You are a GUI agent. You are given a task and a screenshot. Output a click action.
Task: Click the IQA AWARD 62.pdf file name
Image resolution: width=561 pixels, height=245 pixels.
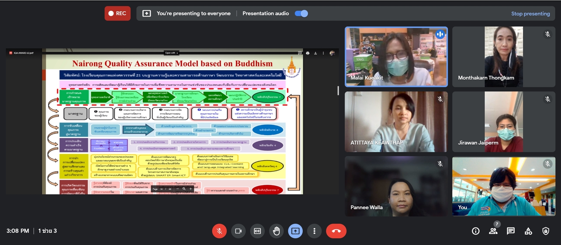pyautogui.click(x=24, y=53)
